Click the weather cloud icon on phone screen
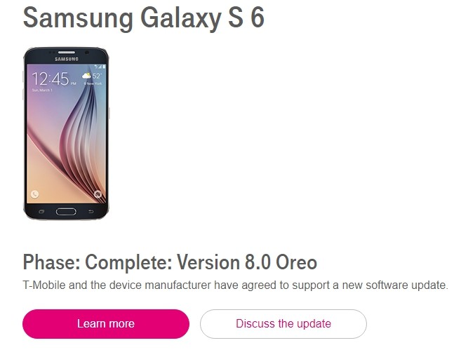The height and width of the screenshot is (364, 468). click(86, 76)
